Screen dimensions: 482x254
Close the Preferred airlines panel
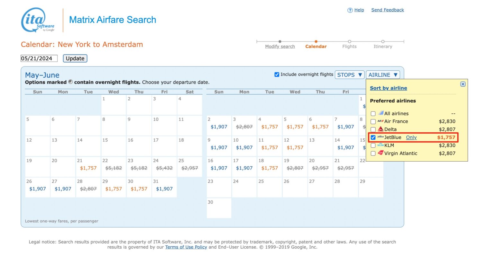pos(463,84)
